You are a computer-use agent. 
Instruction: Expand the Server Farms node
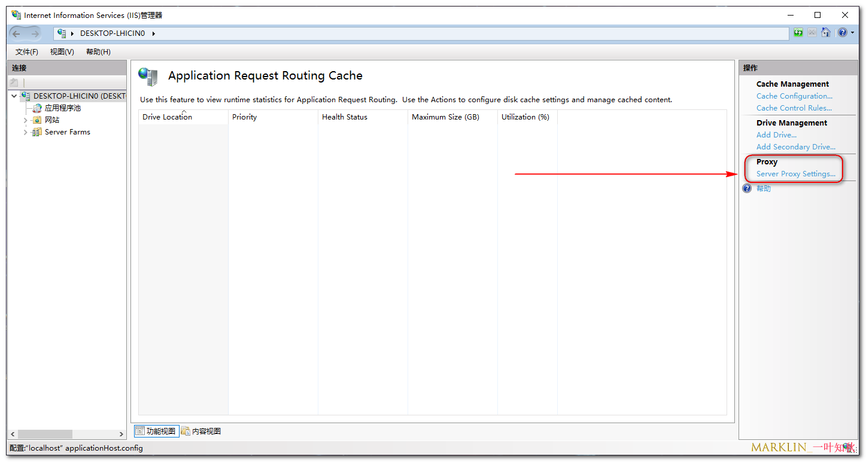click(x=26, y=132)
